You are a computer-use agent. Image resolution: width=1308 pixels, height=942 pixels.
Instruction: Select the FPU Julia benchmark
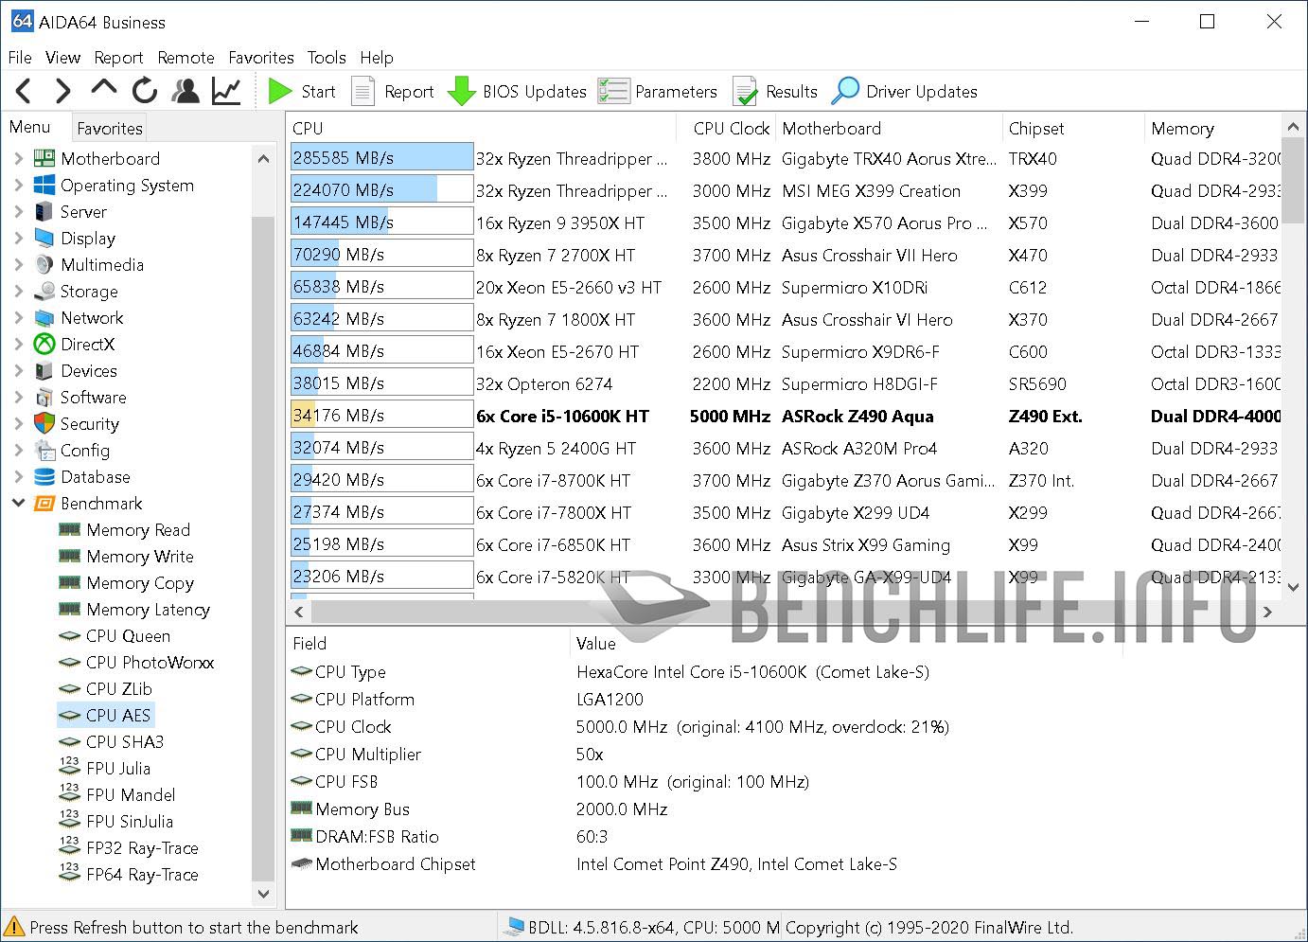[x=118, y=769]
